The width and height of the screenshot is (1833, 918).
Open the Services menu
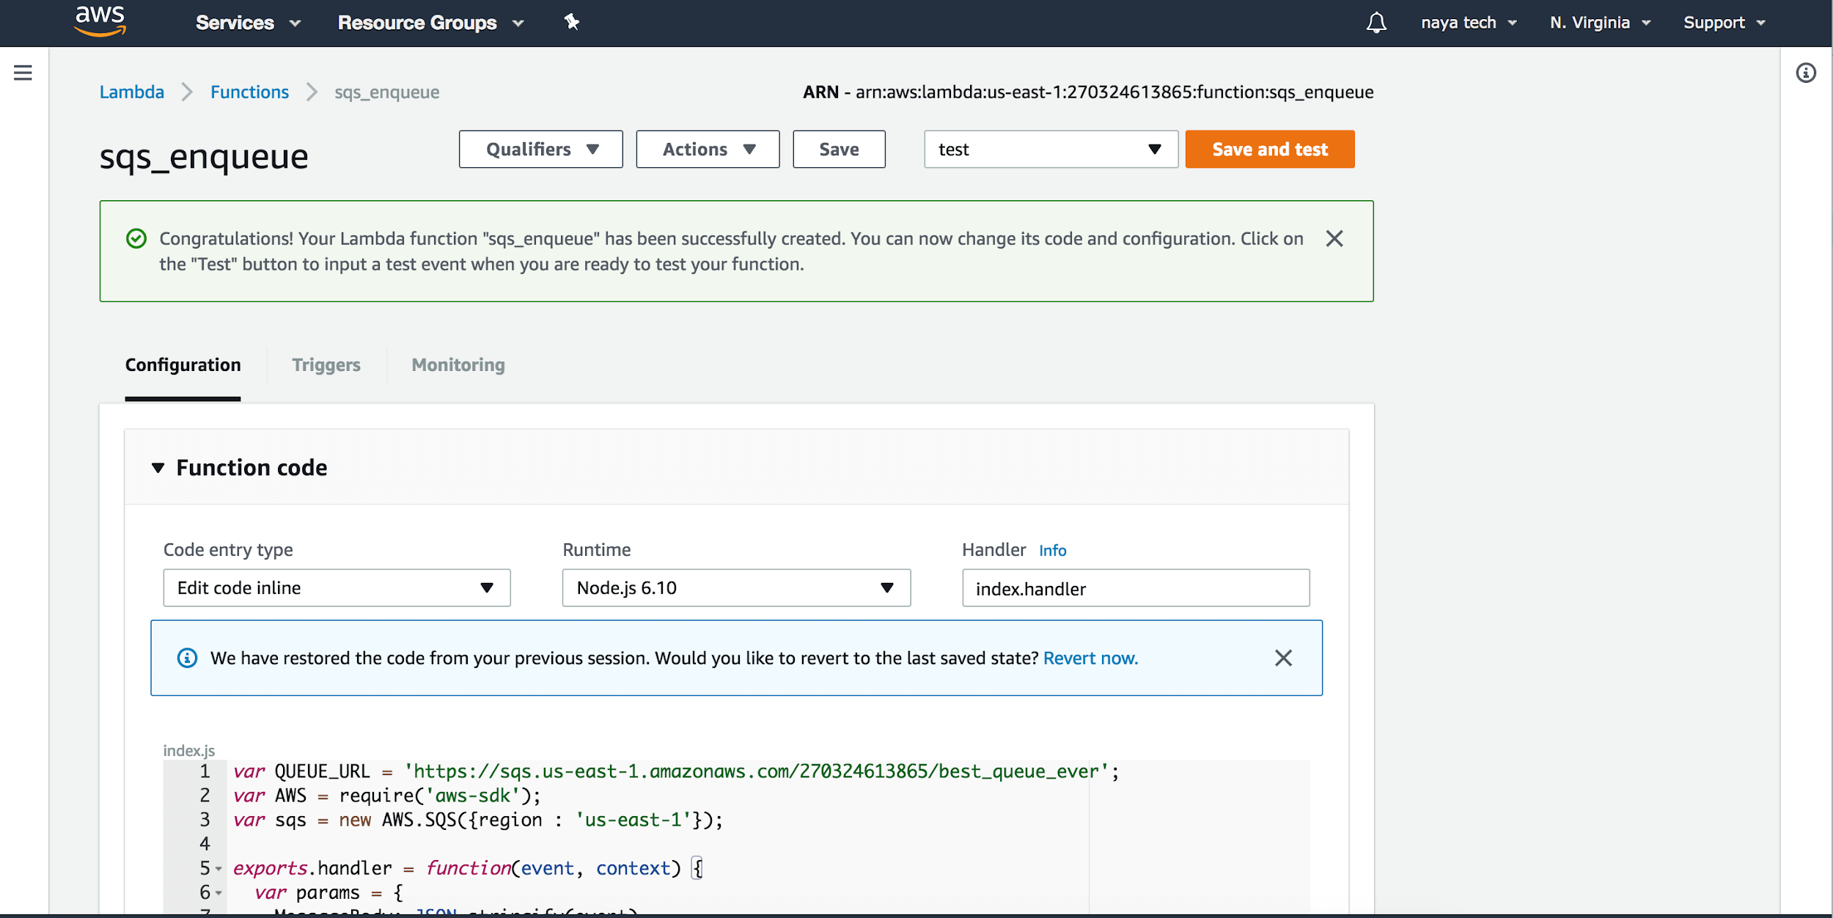248,23
